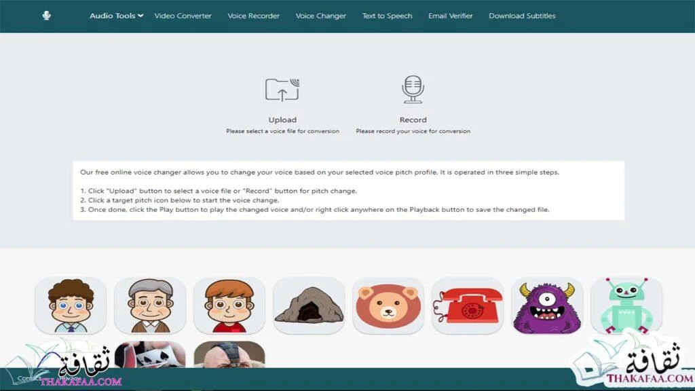
Task: Apply the purple monster voice effect
Action: (x=547, y=305)
